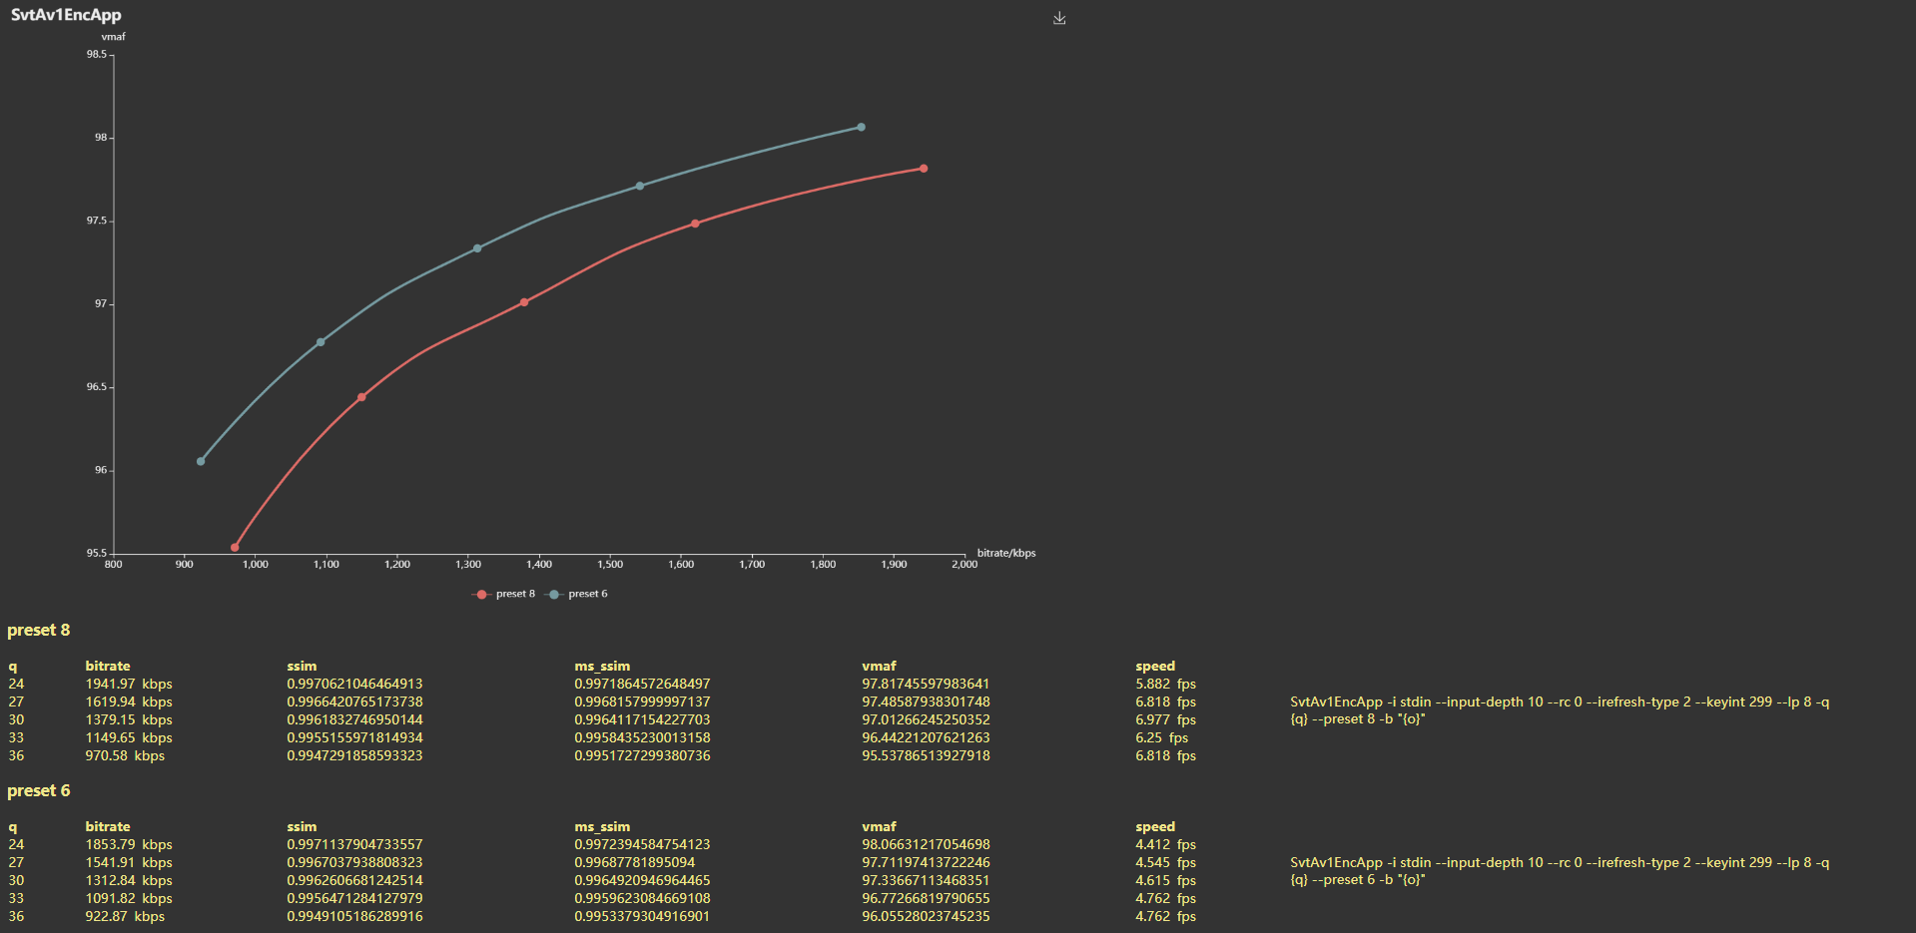
Task: Click preset 8 data point at 1941.97 kbps
Action: click(x=924, y=169)
